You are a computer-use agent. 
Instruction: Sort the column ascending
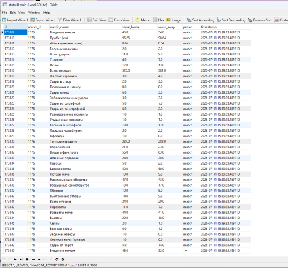click(x=200, y=20)
